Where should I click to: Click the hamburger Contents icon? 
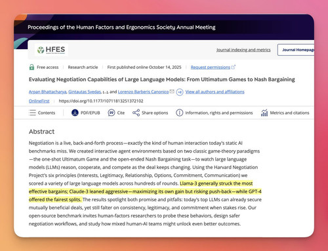tap(32, 113)
